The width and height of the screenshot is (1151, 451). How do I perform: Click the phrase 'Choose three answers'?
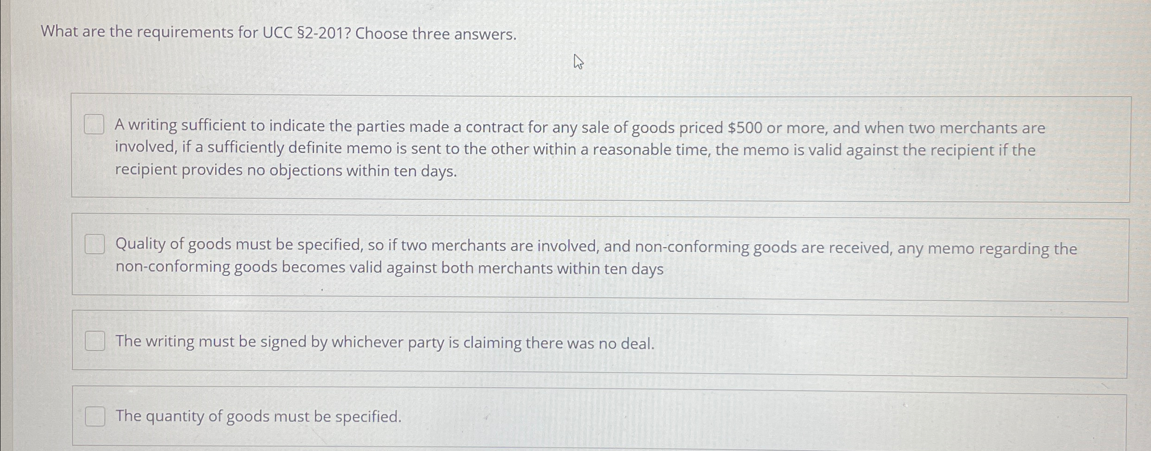coord(435,33)
